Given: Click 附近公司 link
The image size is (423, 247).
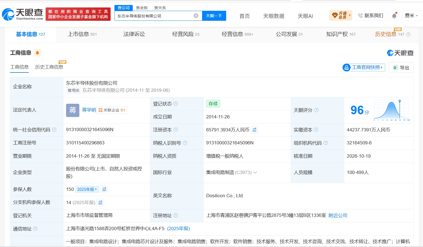Looking at the screenshot, I should click(x=338, y=215).
